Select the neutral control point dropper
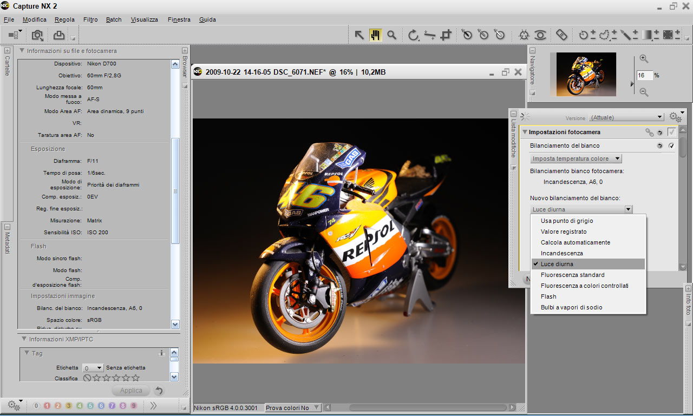The image size is (693, 416). [483, 35]
